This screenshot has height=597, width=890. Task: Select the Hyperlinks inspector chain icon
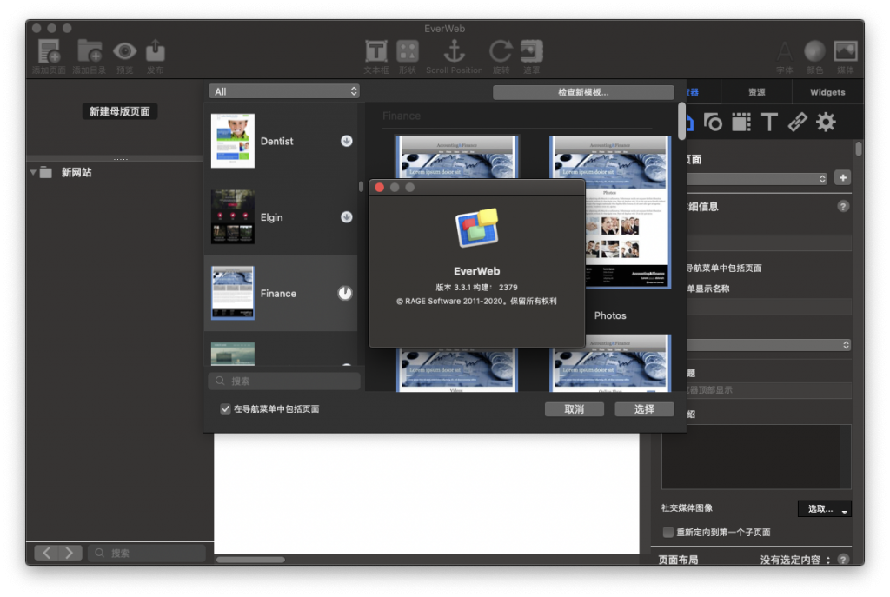click(798, 122)
